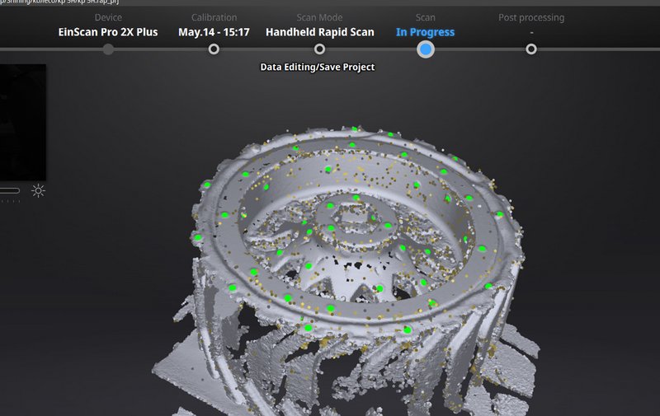Click the dash under Post processing
The width and height of the screenshot is (660, 416).
(531, 32)
